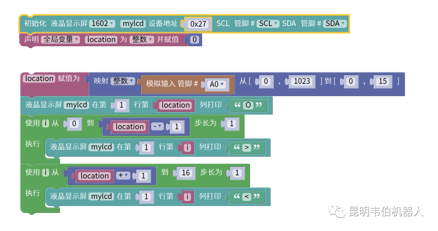Screen dimensions: 438x231
Task: Click the mylcd name field in the init block
Action: [x=133, y=24]
